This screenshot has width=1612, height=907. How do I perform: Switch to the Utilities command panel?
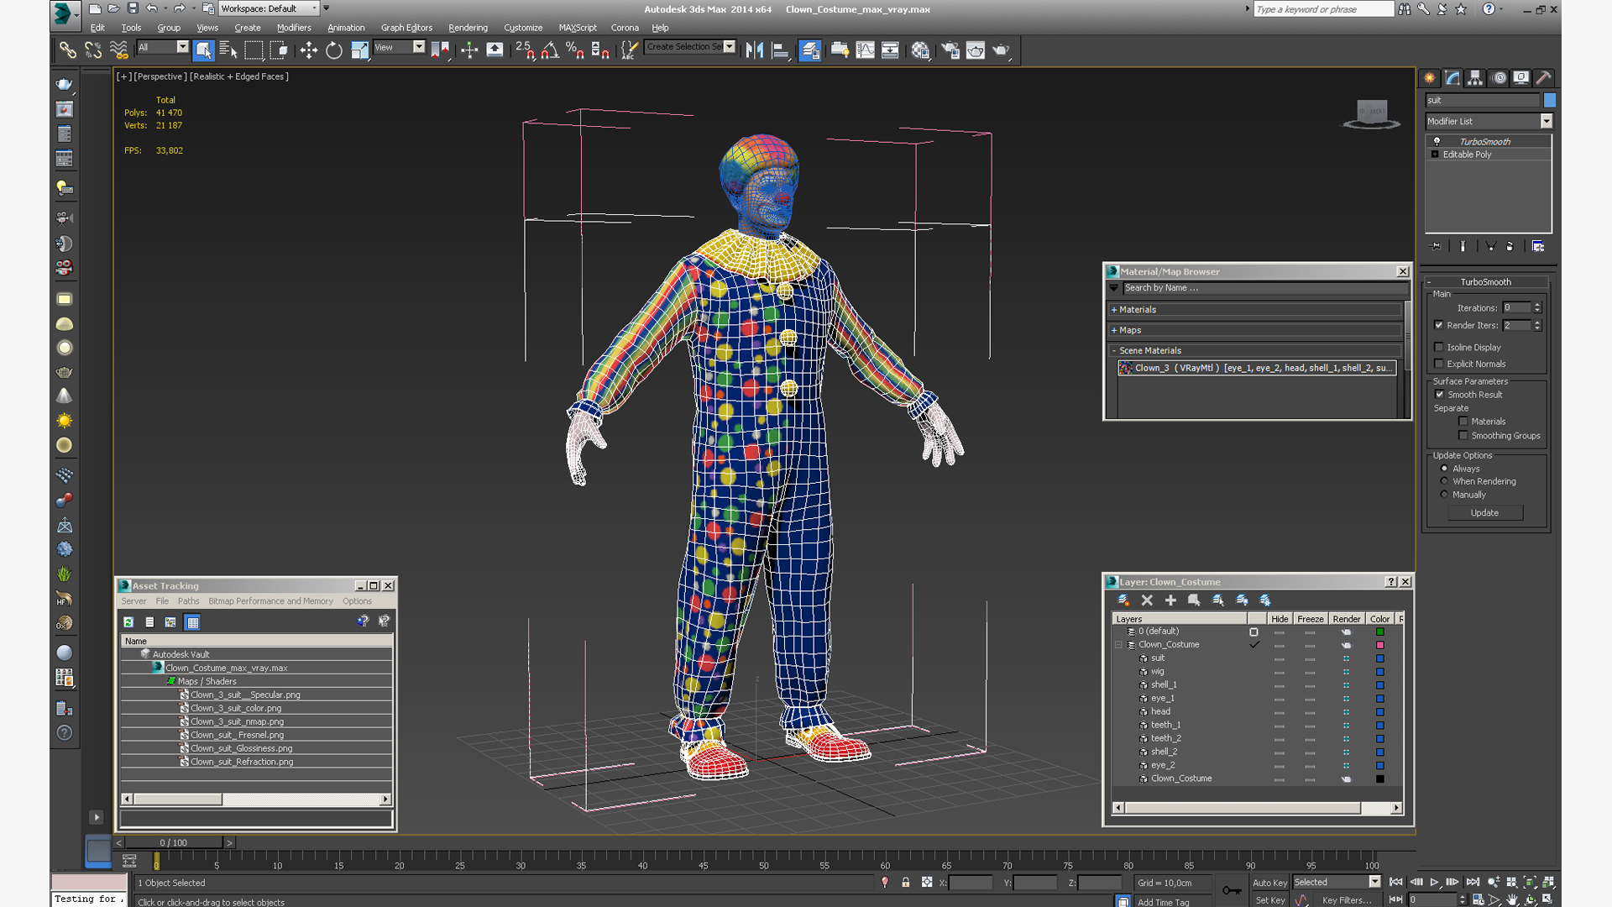click(x=1544, y=78)
